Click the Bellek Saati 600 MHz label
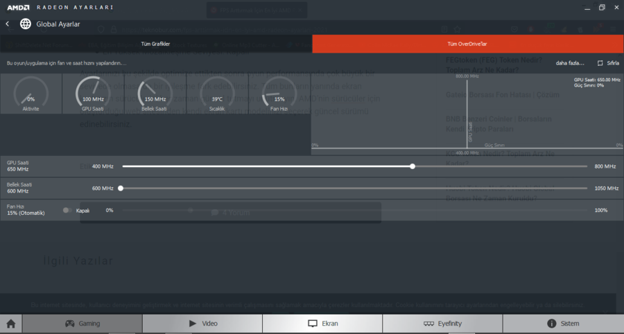 pyautogui.click(x=19, y=188)
